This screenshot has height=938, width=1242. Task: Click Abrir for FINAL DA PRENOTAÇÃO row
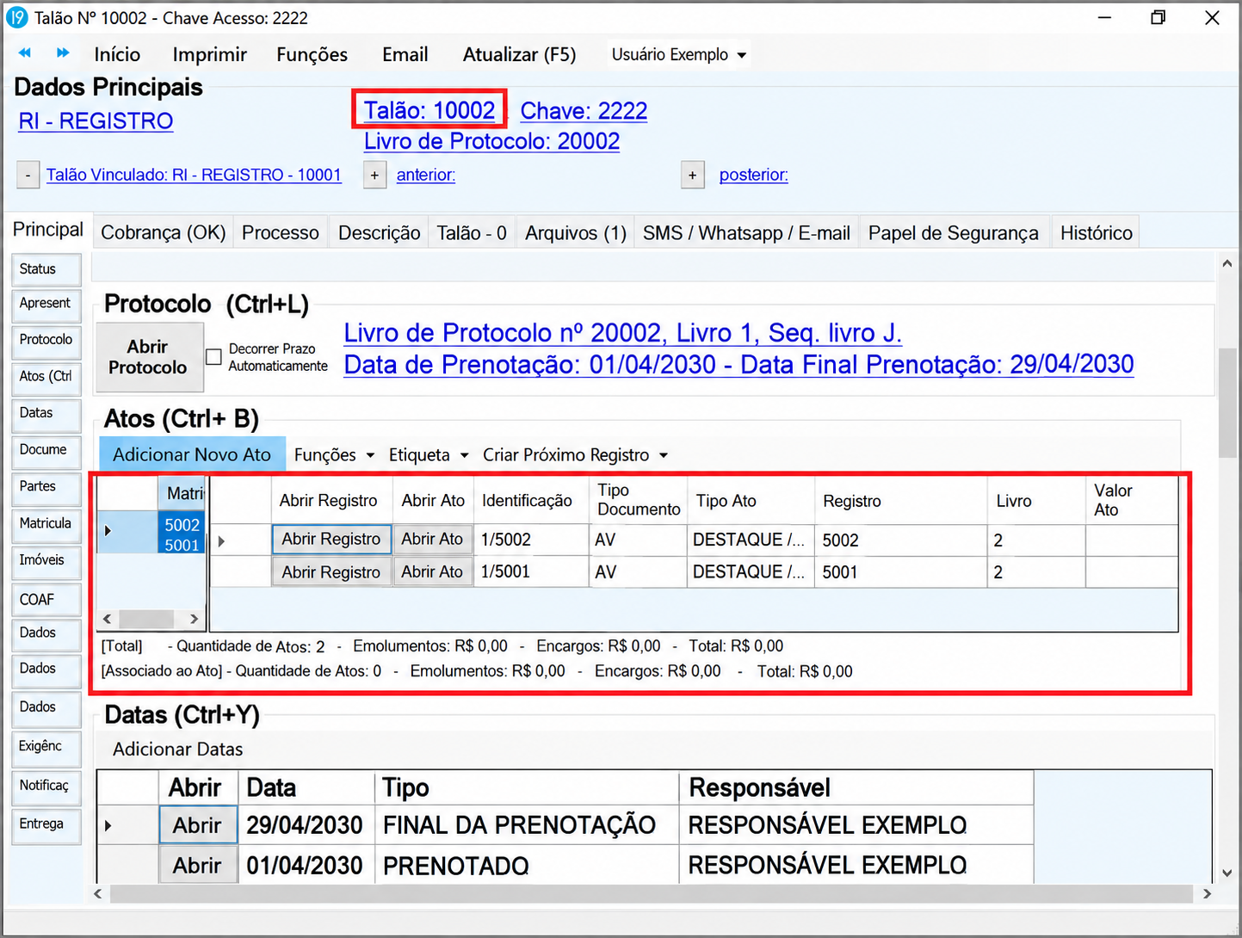tap(198, 825)
